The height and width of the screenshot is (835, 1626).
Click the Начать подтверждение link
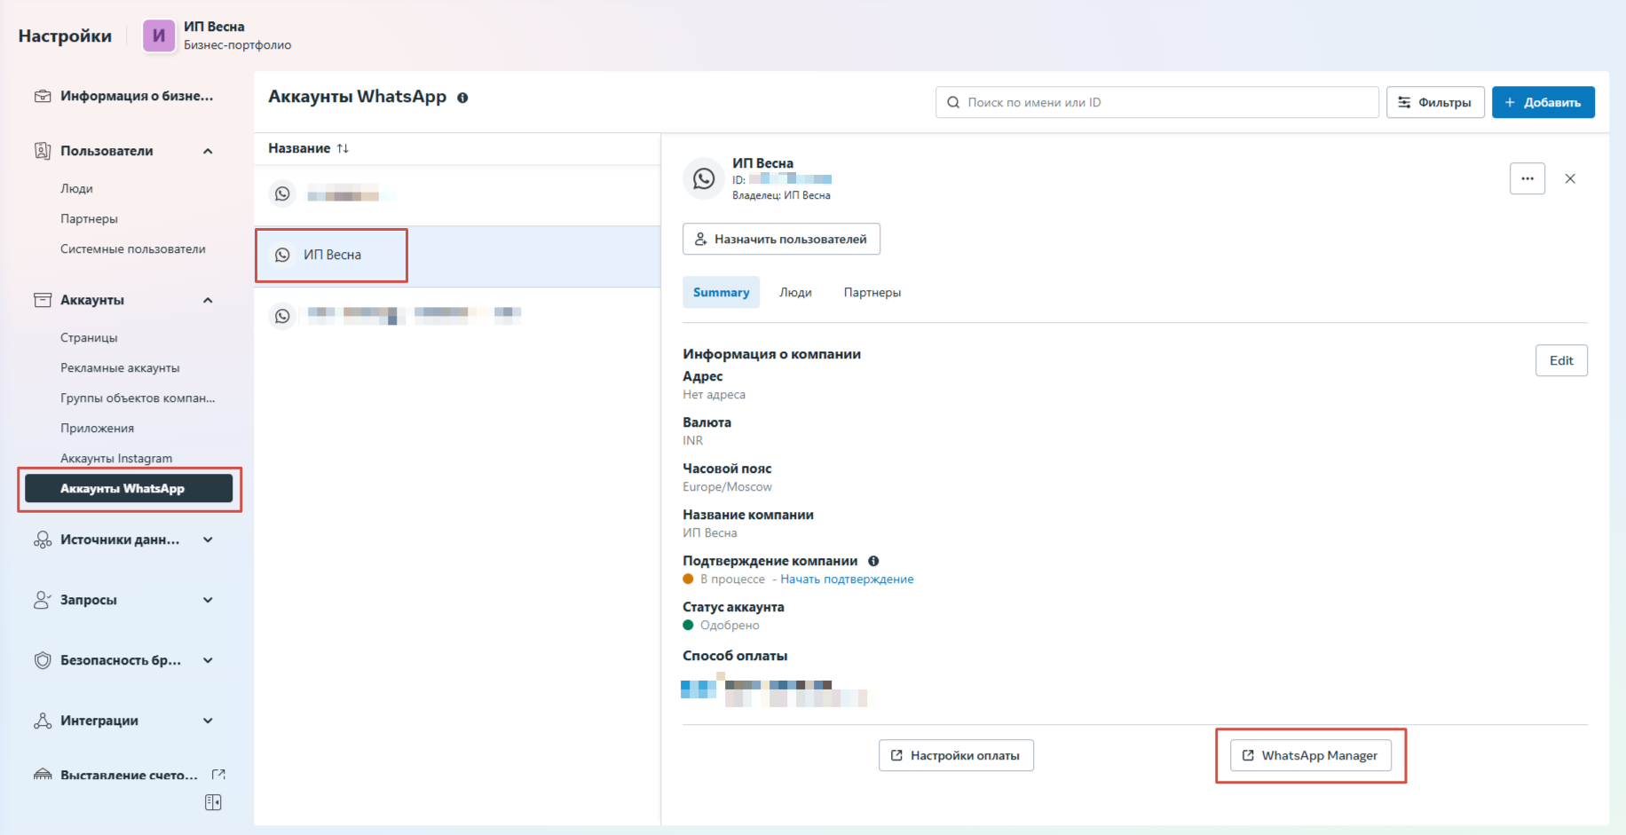(x=847, y=579)
